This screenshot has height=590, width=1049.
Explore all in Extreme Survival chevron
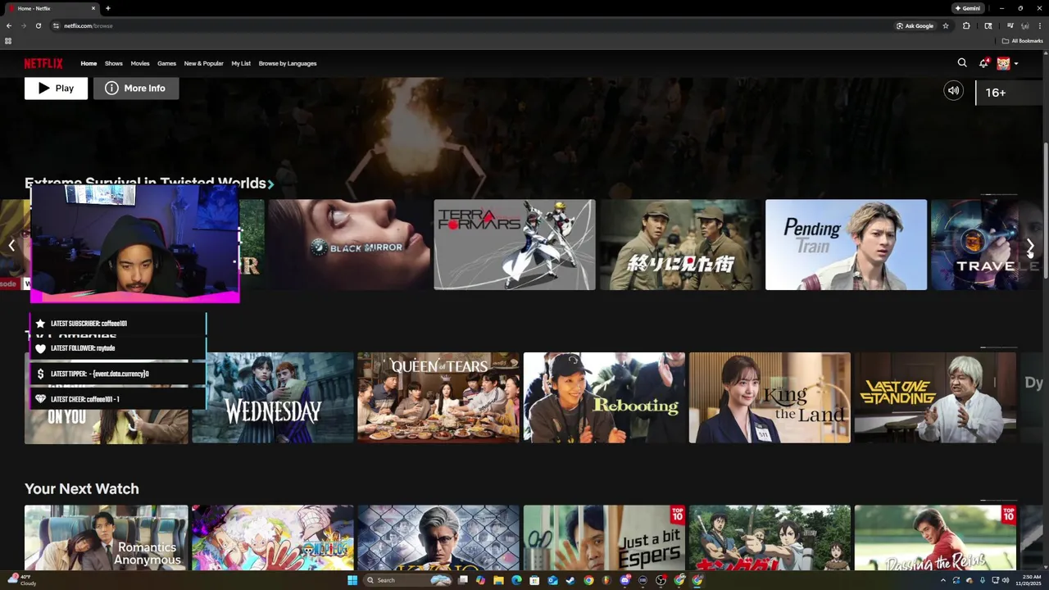click(x=270, y=184)
